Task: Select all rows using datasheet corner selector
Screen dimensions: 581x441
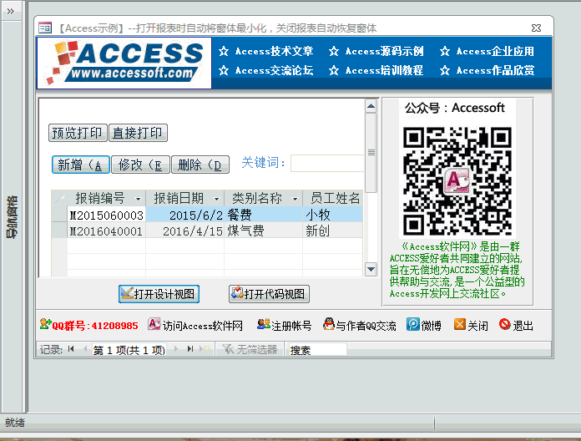Action: click(59, 198)
